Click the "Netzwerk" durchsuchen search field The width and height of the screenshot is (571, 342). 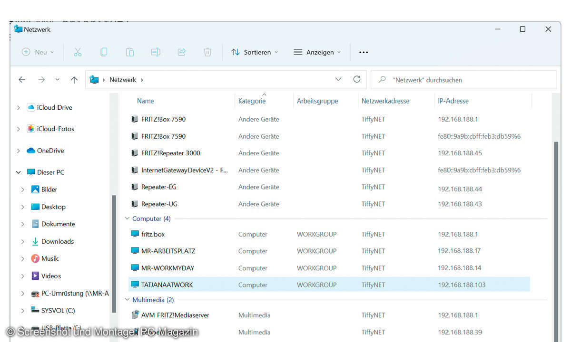pos(463,80)
